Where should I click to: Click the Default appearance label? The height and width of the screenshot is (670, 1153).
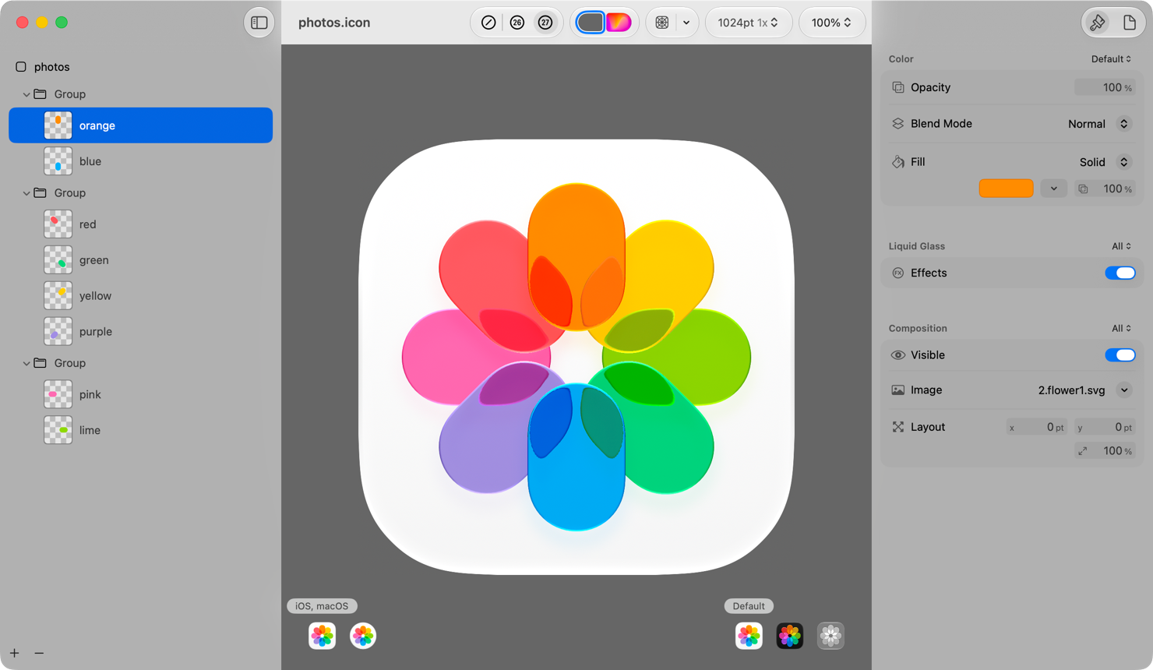(749, 606)
